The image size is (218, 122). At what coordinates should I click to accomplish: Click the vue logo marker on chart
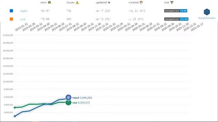[68, 102]
